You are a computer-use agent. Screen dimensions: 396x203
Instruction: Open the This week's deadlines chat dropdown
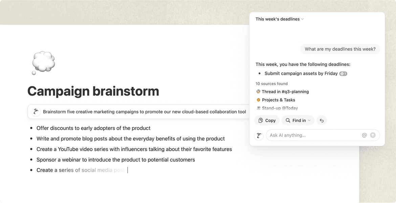point(280,19)
